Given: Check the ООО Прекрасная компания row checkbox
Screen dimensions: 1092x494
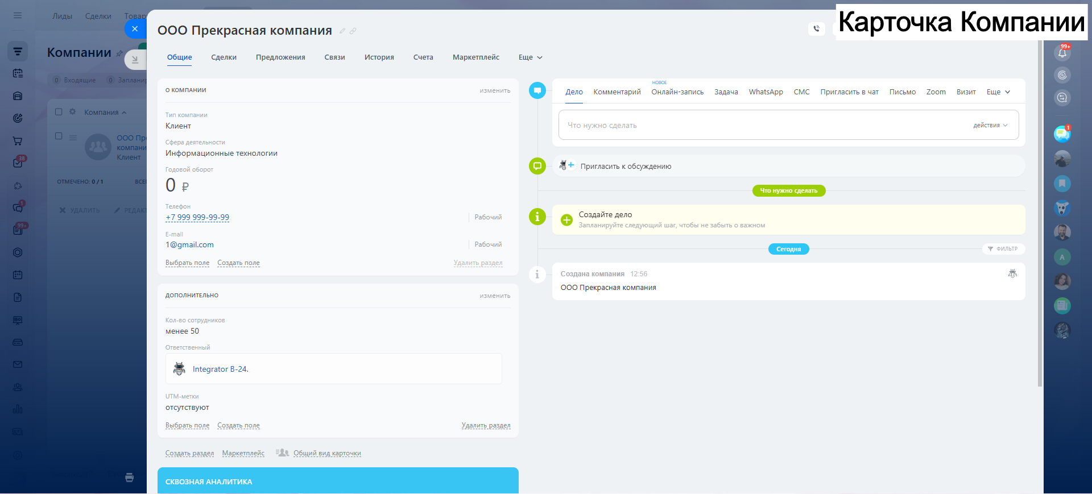Looking at the screenshot, I should (x=59, y=136).
